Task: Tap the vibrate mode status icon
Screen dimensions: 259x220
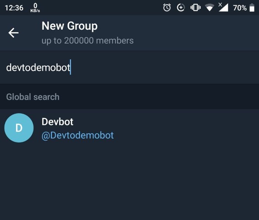Action: pos(195,7)
